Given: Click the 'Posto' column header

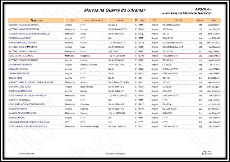Looking at the screenshot, I should (x=121, y=20).
